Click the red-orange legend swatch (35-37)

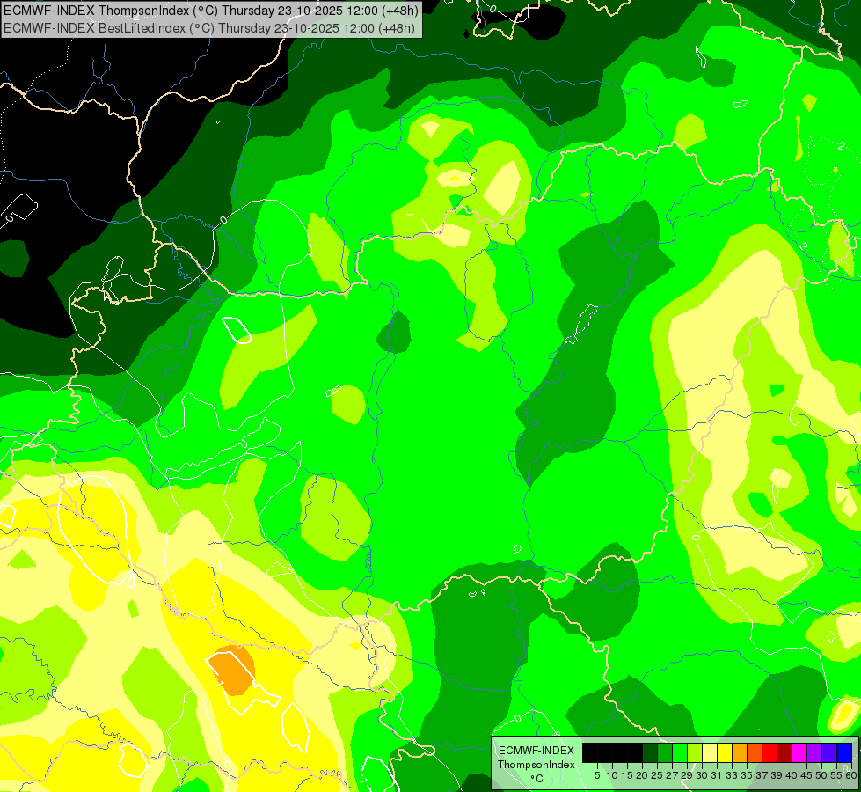point(755,752)
